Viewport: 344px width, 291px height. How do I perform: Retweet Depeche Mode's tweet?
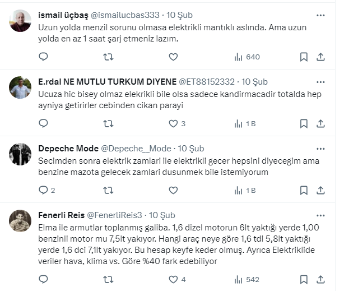(108, 190)
